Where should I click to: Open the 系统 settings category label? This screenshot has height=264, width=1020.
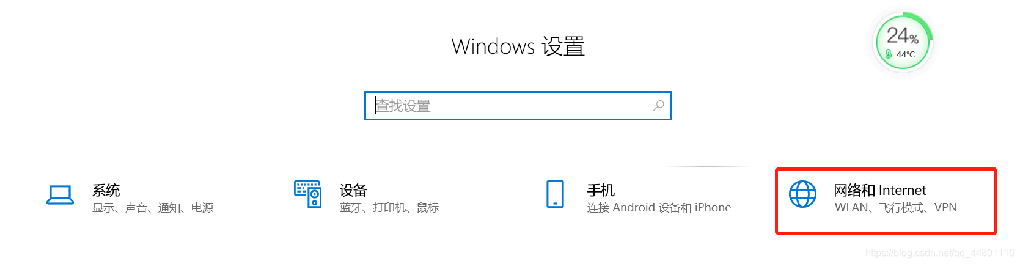[106, 190]
